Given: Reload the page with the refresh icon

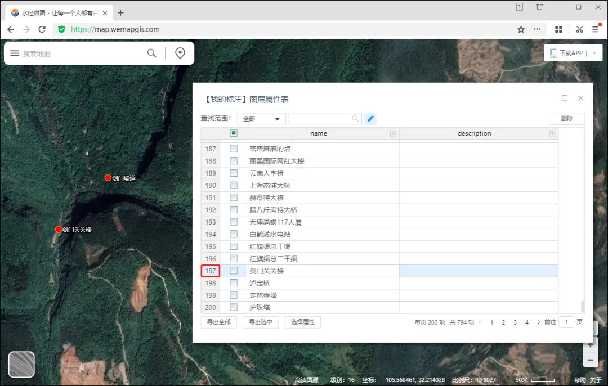Looking at the screenshot, I should (42, 29).
